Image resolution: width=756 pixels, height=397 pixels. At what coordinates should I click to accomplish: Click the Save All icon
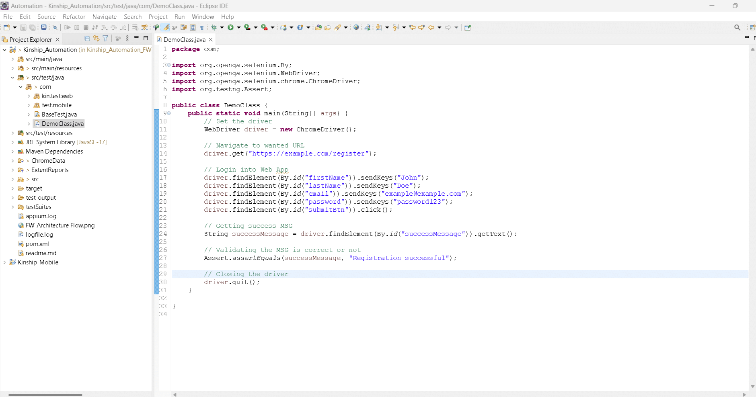coord(33,27)
